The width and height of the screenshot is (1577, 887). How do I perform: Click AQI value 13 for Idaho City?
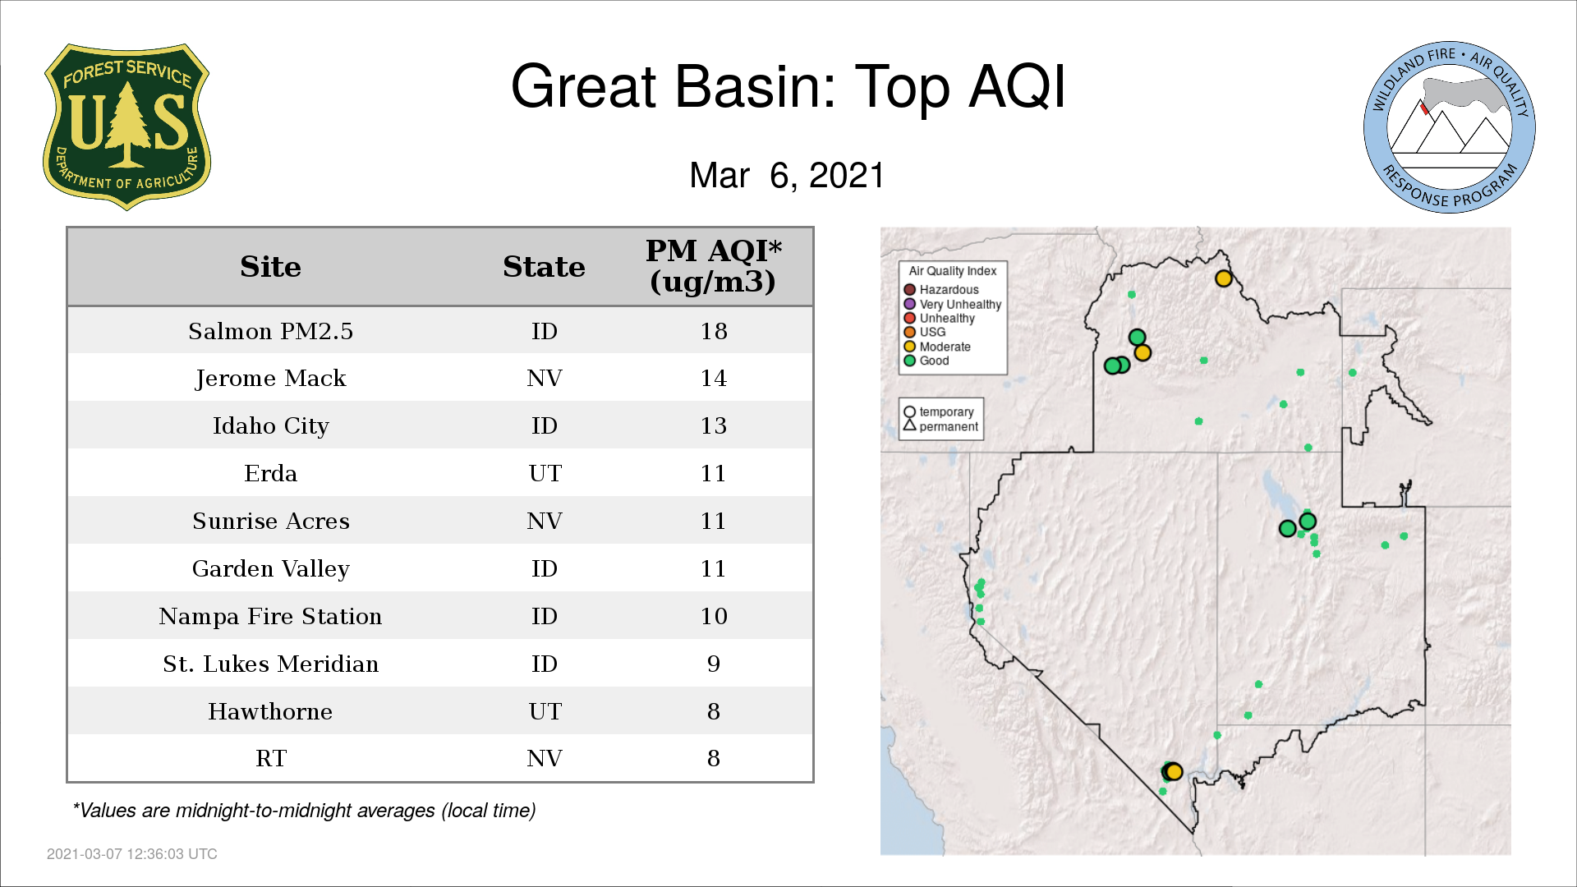coord(714,426)
